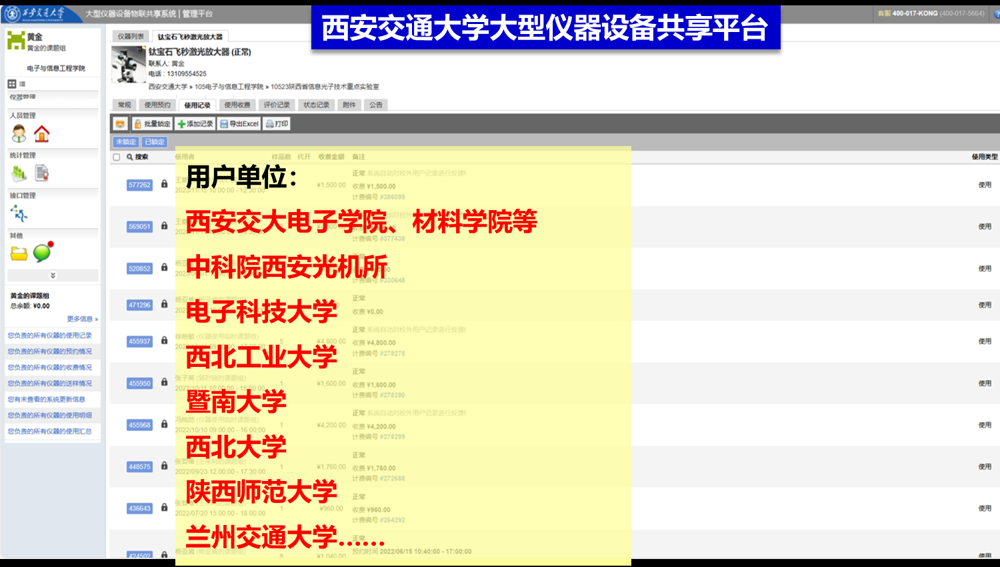Image resolution: width=1000 pixels, height=567 pixels.
Task: Open the 接口管理 interface icon
Action: pos(19,213)
